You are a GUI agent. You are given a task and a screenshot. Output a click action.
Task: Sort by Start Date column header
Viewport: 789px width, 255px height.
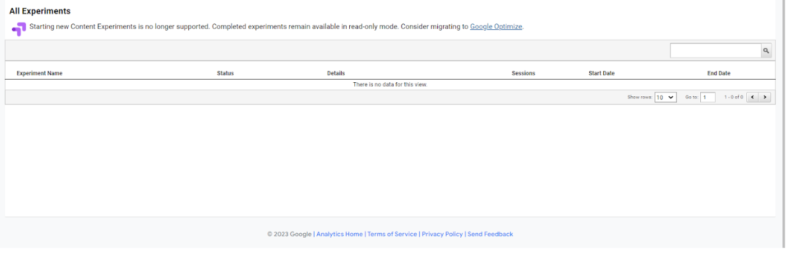tap(601, 73)
